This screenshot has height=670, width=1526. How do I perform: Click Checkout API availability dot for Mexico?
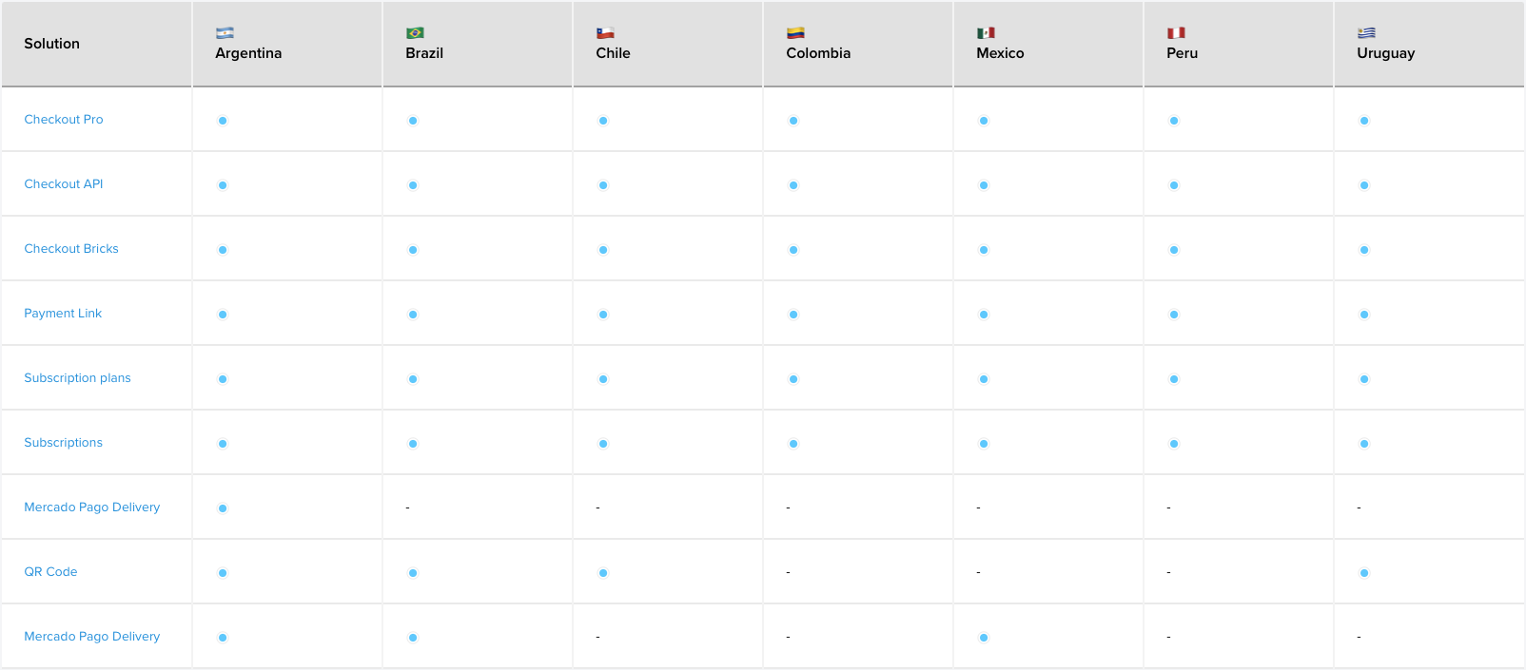pos(984,185)
